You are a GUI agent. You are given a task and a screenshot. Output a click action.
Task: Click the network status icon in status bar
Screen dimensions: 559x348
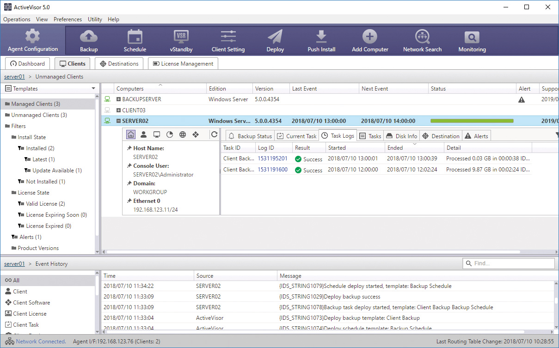coord(9,342)
